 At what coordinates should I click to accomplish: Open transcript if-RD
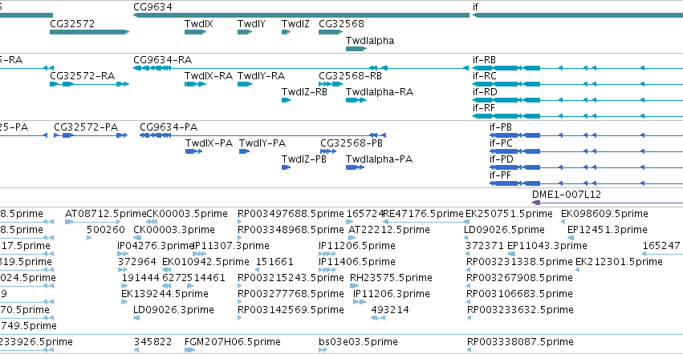pos(578,100)
